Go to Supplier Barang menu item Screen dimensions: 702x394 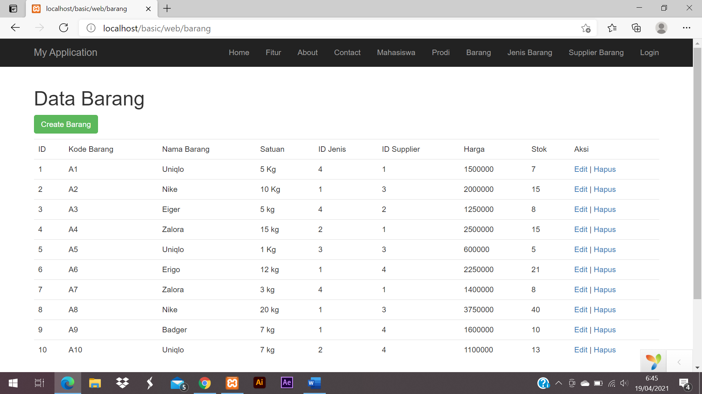tap(596, 53)
